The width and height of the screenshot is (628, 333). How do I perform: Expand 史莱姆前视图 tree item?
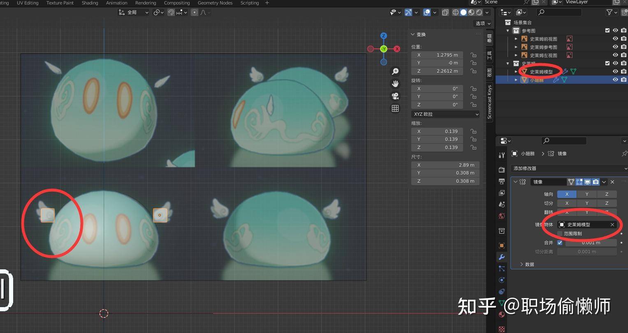(x=516, y=39)
